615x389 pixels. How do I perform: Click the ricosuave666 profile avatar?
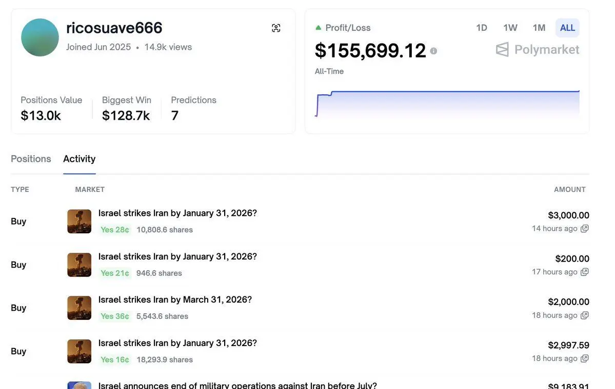tap(39, 37)
